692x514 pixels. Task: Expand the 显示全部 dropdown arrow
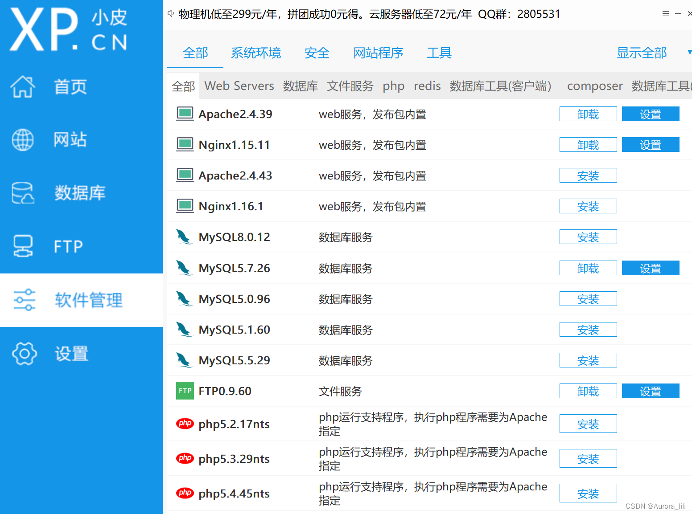tap(689, 53)
